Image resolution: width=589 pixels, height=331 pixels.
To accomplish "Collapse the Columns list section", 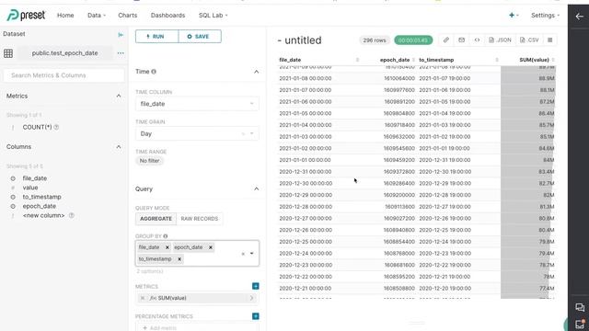I will tap(119, 147).
